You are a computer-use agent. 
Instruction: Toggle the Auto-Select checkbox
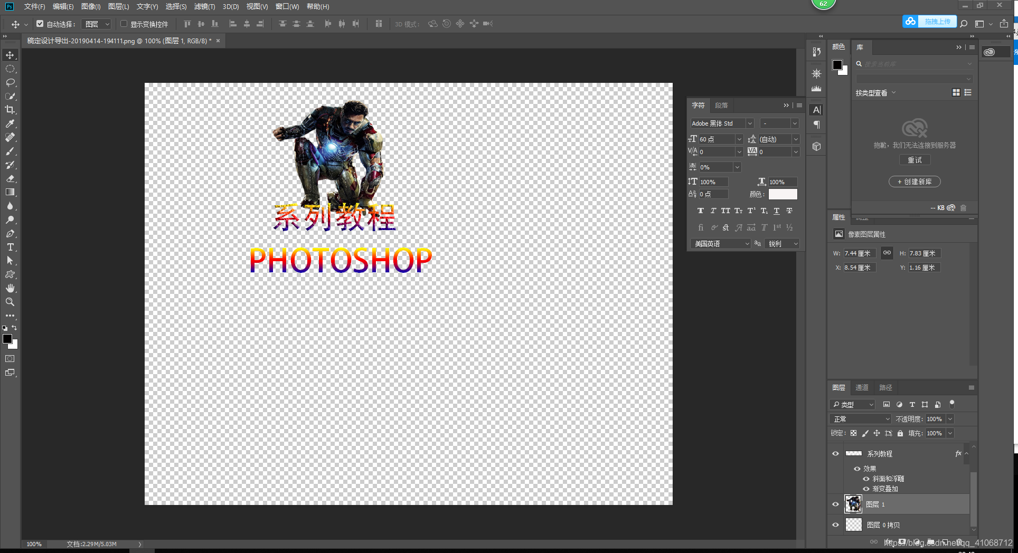point(40,24)
